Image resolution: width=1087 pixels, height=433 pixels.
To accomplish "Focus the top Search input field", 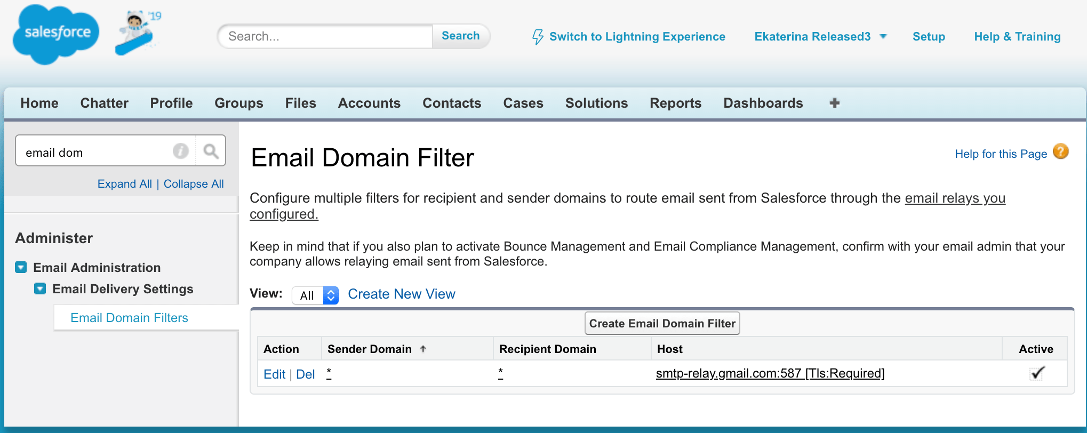I will [325, 36].
